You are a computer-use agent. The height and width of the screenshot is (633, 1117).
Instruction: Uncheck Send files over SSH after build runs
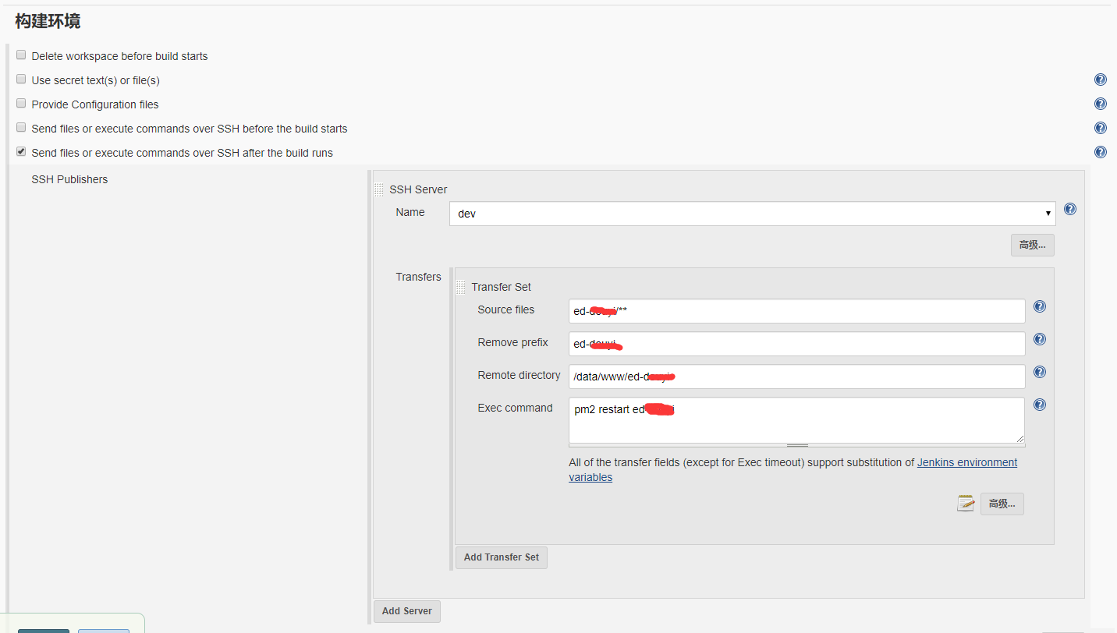[20, 150]
